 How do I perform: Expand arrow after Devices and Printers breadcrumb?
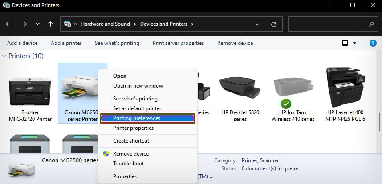pos(192,24)
